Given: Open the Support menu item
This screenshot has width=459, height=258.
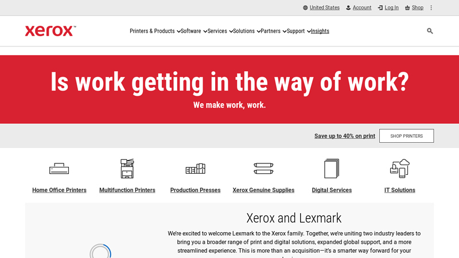Looking at the screenshot, I should (295, 31).
